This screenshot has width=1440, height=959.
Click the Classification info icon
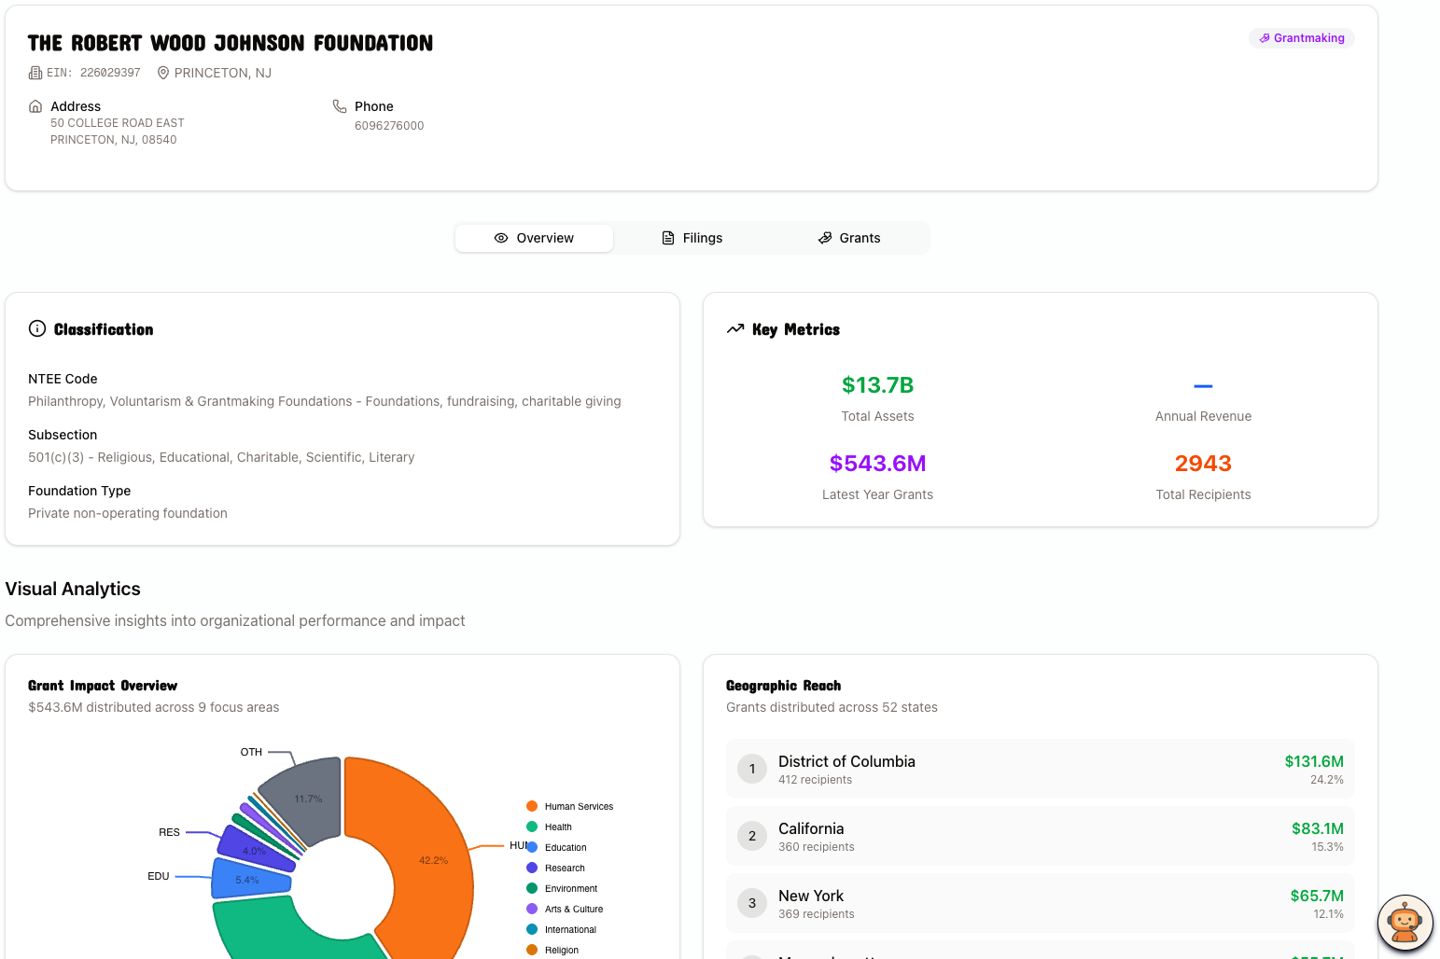tap(37, 328)
